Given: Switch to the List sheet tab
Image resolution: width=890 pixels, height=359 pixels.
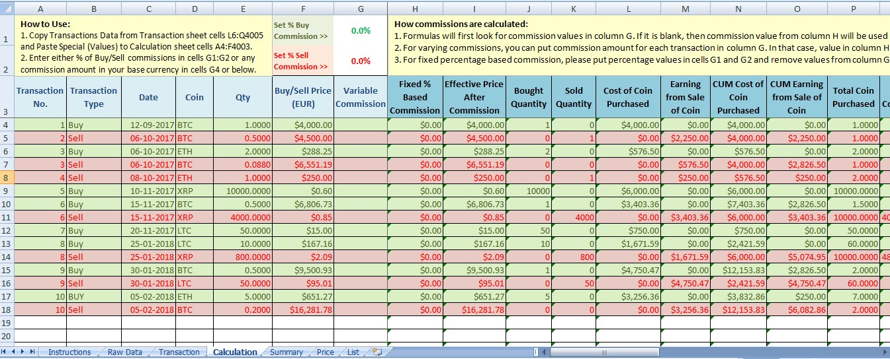Looking at the screenshot, I should [x=353, y=352].
